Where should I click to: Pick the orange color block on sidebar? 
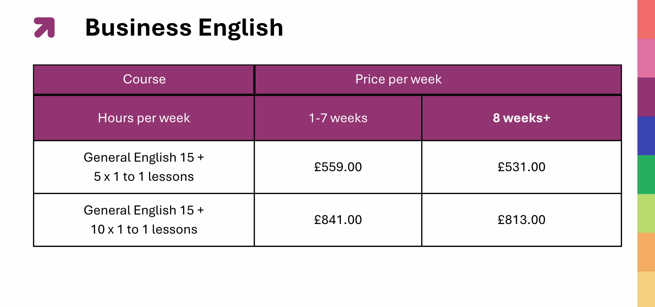tap(646, 252)
